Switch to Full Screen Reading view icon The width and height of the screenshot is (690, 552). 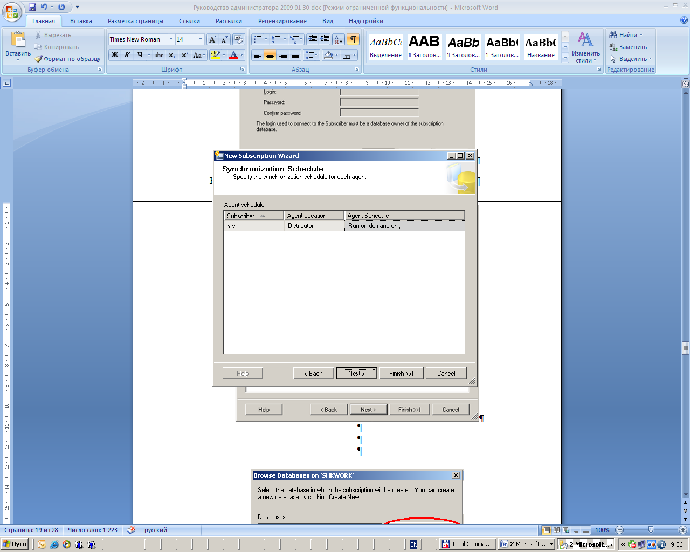coord(556,530)
